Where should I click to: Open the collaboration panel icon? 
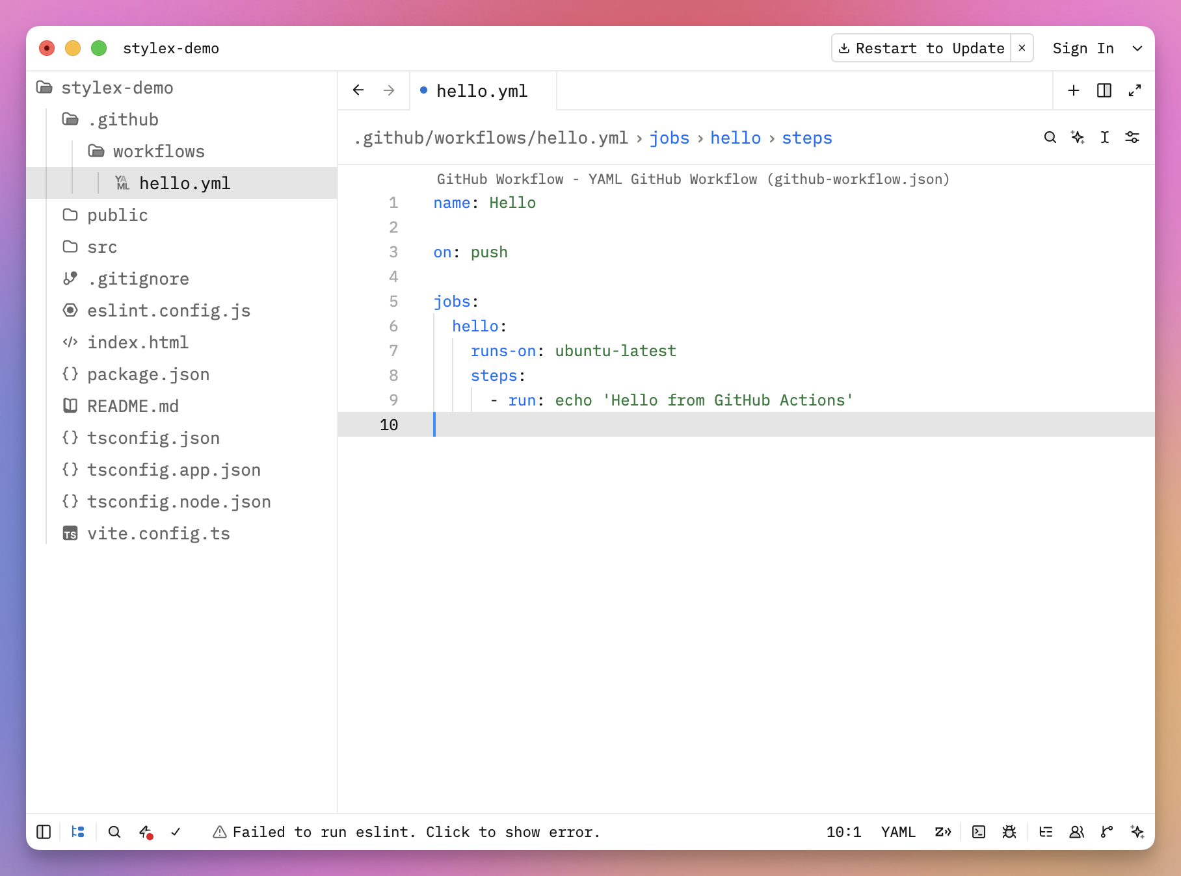[1076, 832]
